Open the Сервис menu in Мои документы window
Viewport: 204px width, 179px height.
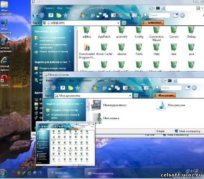(100, 81)
